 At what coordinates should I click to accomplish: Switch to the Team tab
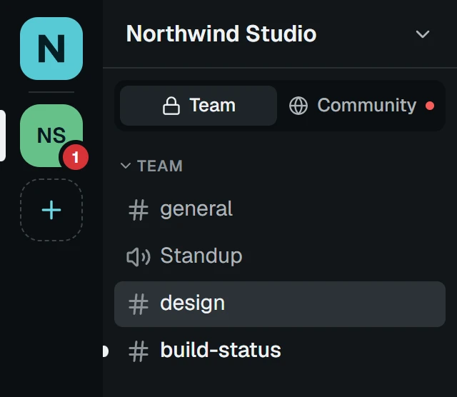(199, 106)
